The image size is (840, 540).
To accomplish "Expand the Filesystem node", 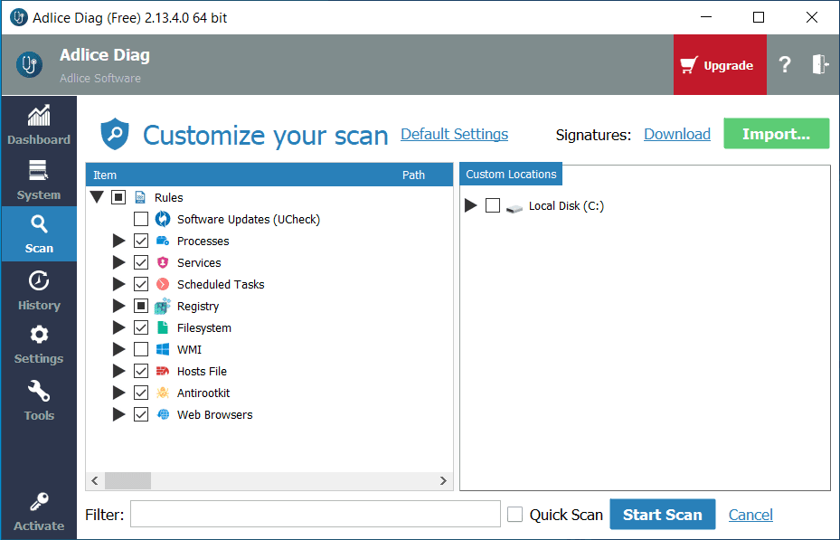I will [x=118, y=327].
